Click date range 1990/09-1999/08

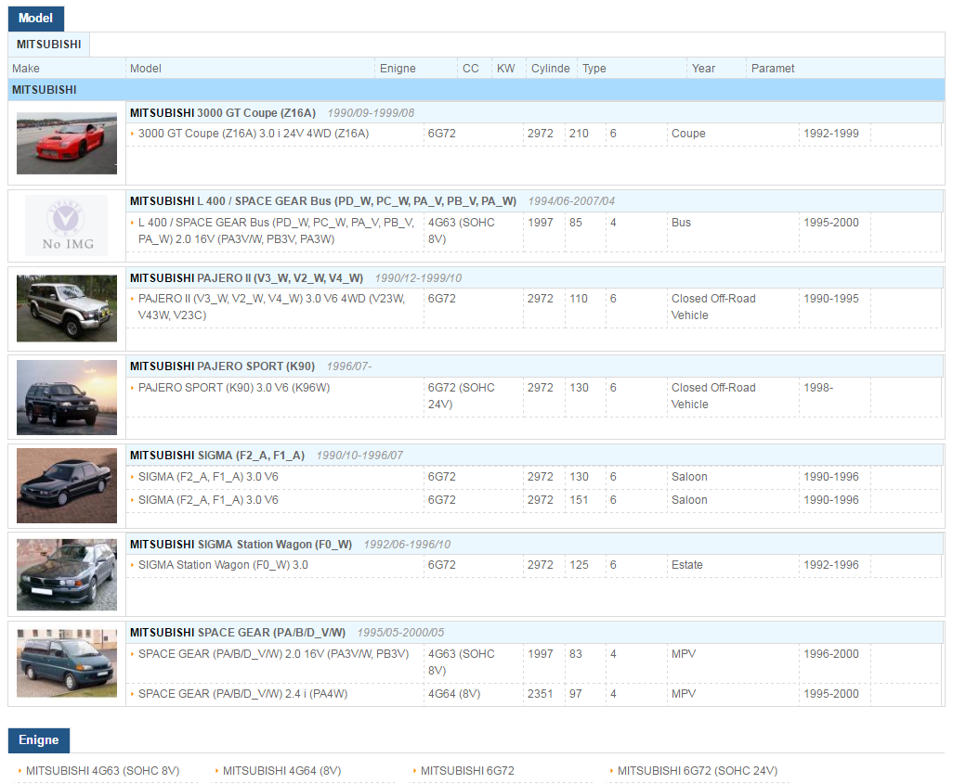tap(371, 113)
